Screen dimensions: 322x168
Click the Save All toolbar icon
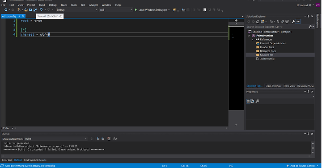35,10
